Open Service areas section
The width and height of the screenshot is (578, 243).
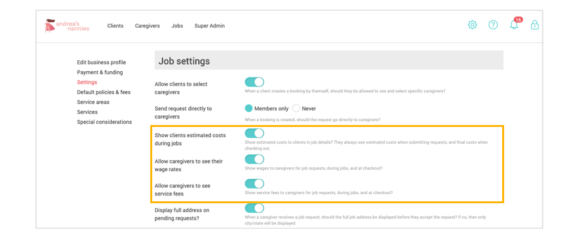pyautogui.click(x=93, y=102)
